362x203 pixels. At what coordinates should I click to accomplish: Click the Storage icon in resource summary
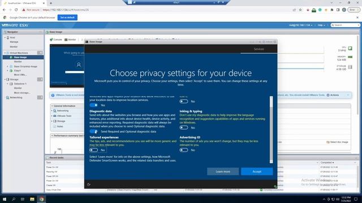point(350,67)
